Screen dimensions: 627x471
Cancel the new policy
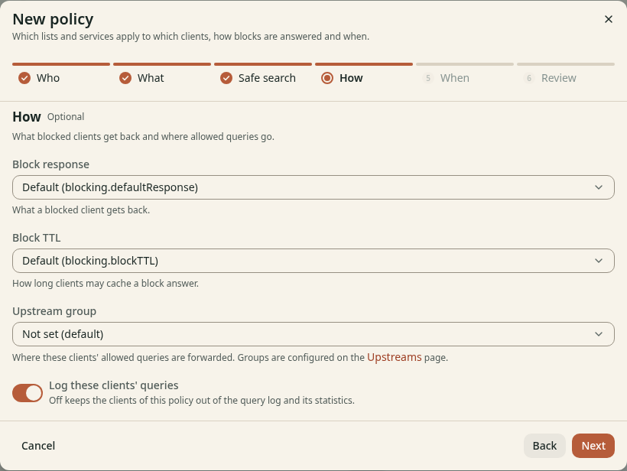pos(38,446)
